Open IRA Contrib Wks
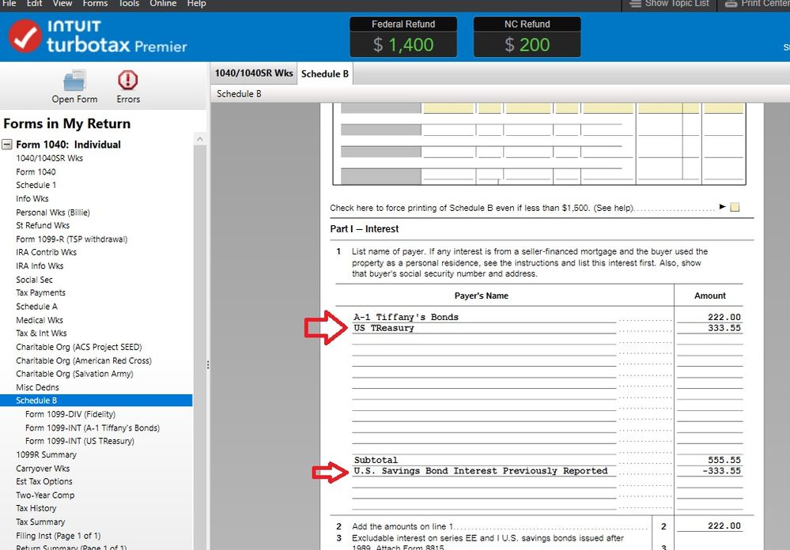Screen dimensions: 790x550 47,252
